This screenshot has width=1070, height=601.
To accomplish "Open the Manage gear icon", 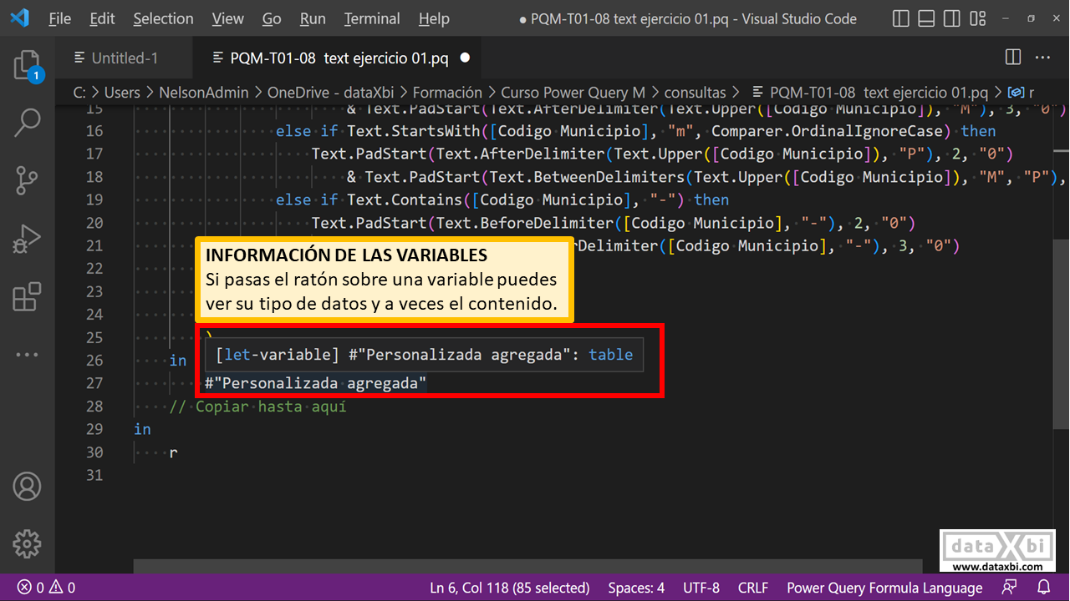I will pos(27,543).
